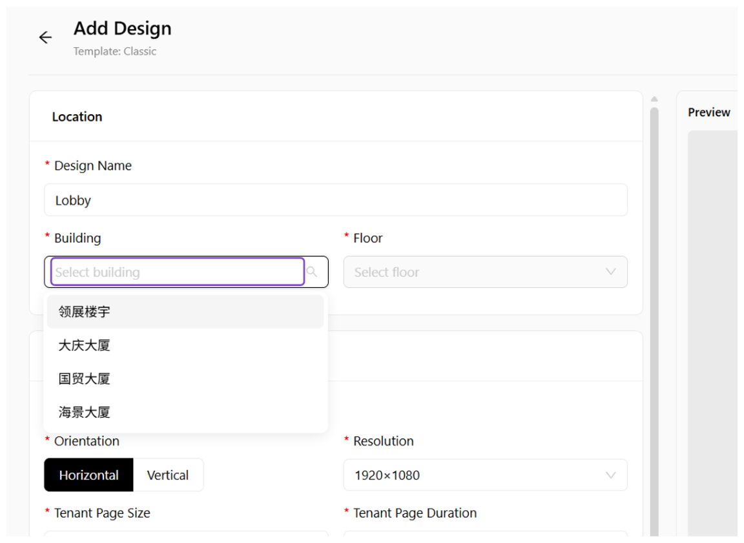Click the Add Design page title
744x543 pixels.
[x=123, y=28]
